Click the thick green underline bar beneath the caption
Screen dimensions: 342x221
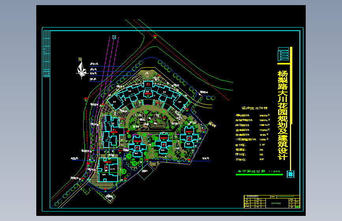(259, 175)
